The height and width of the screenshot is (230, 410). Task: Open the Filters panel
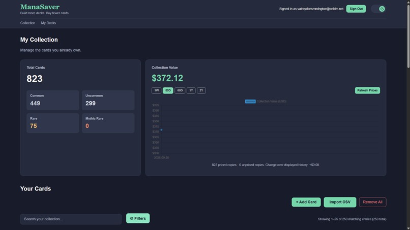[x=138, y=218]
